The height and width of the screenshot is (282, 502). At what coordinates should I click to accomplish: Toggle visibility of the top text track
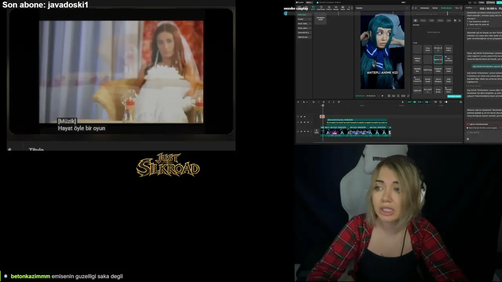304,116
